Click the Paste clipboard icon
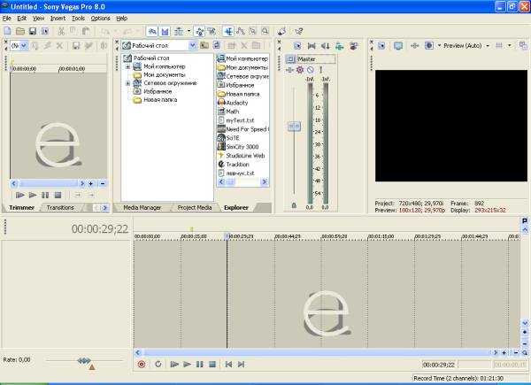Image resolution: width=531 pixels, height=385 pixels. 86,32
